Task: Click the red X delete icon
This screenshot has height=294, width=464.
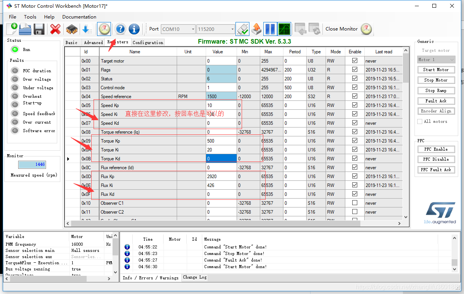Action: pos(55,29)
